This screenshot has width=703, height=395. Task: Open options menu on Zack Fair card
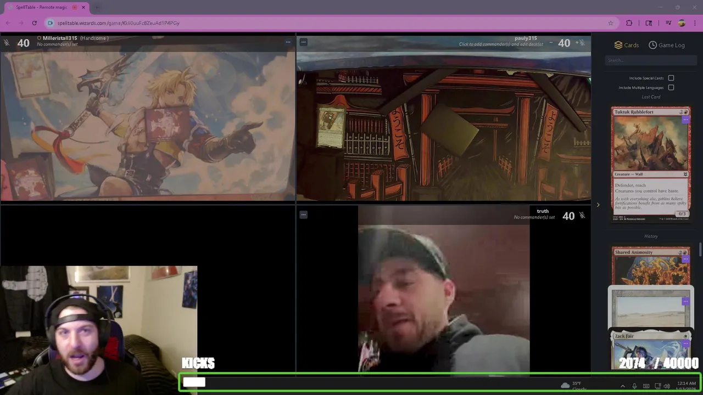tap(685, 343)
